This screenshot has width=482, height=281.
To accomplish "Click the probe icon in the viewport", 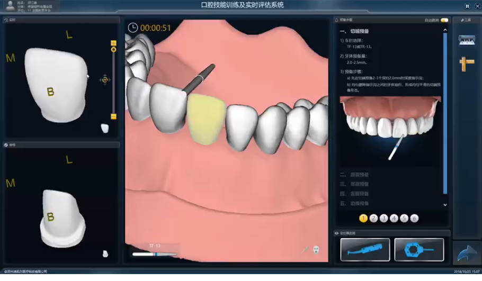I will pos(306,250).
